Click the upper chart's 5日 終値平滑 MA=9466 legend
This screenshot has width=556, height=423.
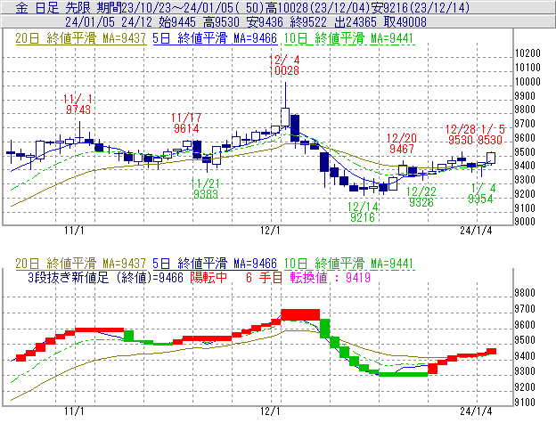tap(215, 38)
